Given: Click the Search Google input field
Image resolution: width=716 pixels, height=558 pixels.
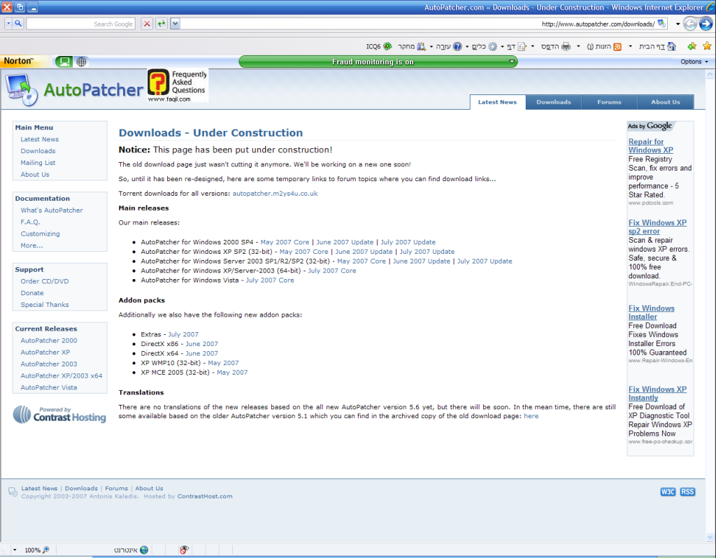Looking at the screenshot, I should (x=81, y=24).
